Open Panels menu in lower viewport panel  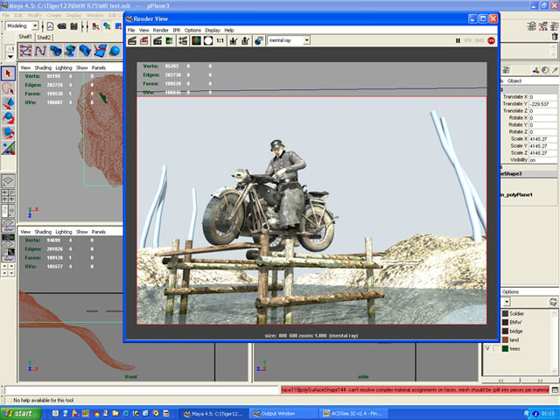[99, 232]
